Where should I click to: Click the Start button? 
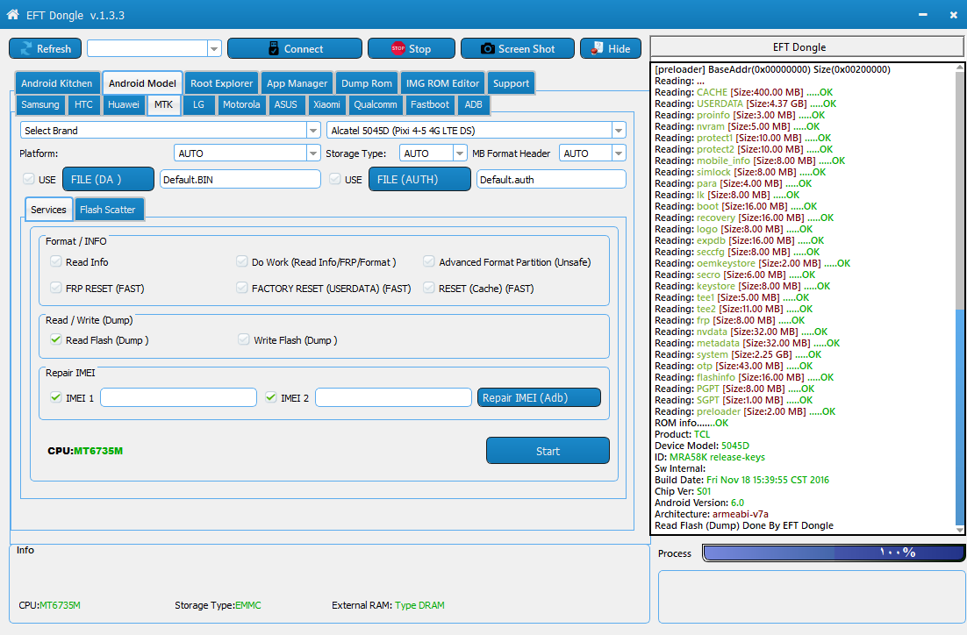point(548,451)
